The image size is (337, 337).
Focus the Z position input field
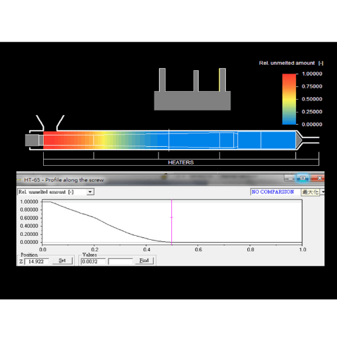36,262
